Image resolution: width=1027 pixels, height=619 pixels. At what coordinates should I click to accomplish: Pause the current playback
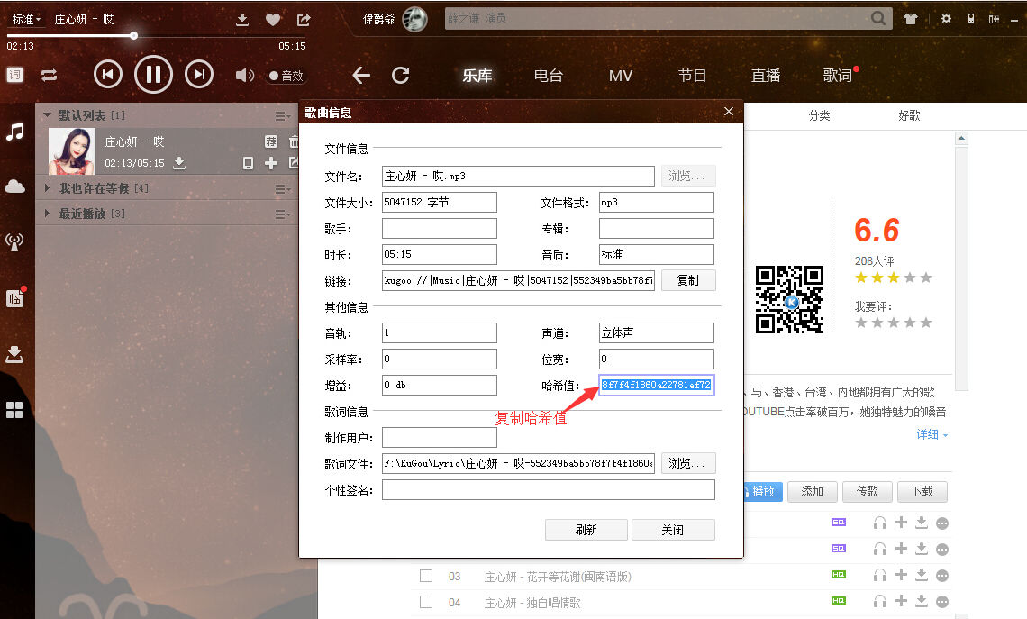click(x=153, y=75)
